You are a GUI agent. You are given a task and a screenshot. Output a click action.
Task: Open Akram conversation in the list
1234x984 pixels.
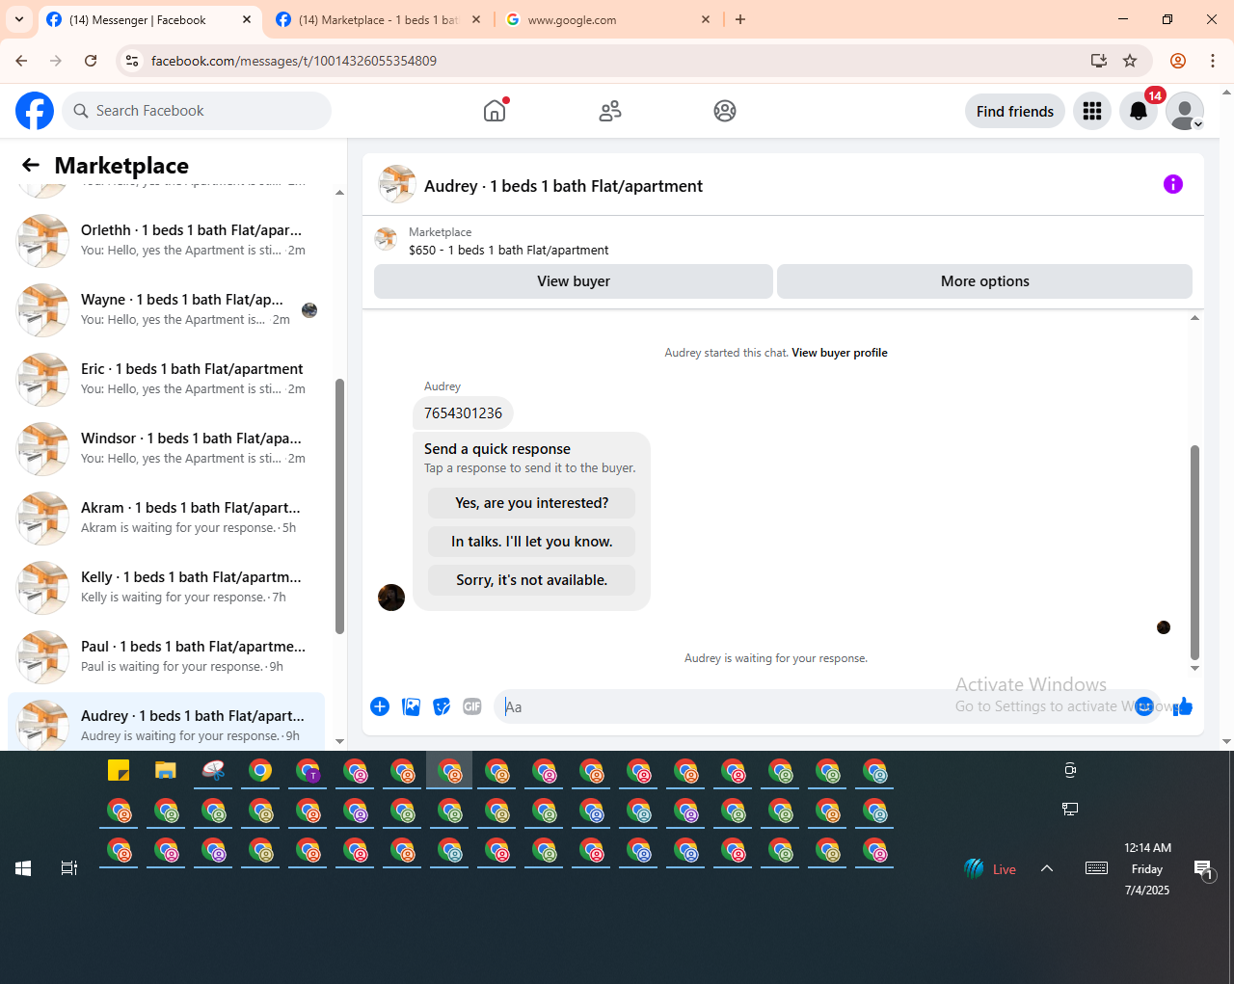[166, 518]
